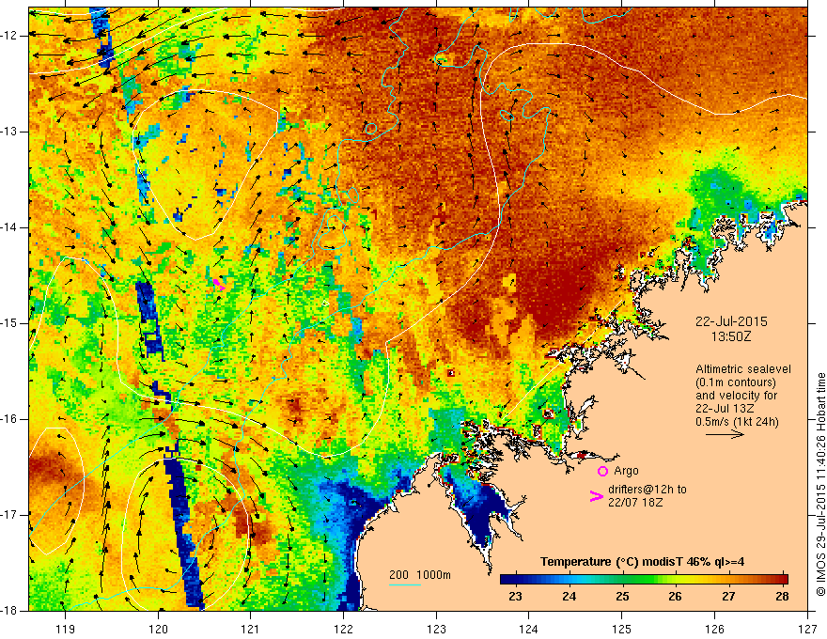Click longitude axis label 121

pos(251,629)
